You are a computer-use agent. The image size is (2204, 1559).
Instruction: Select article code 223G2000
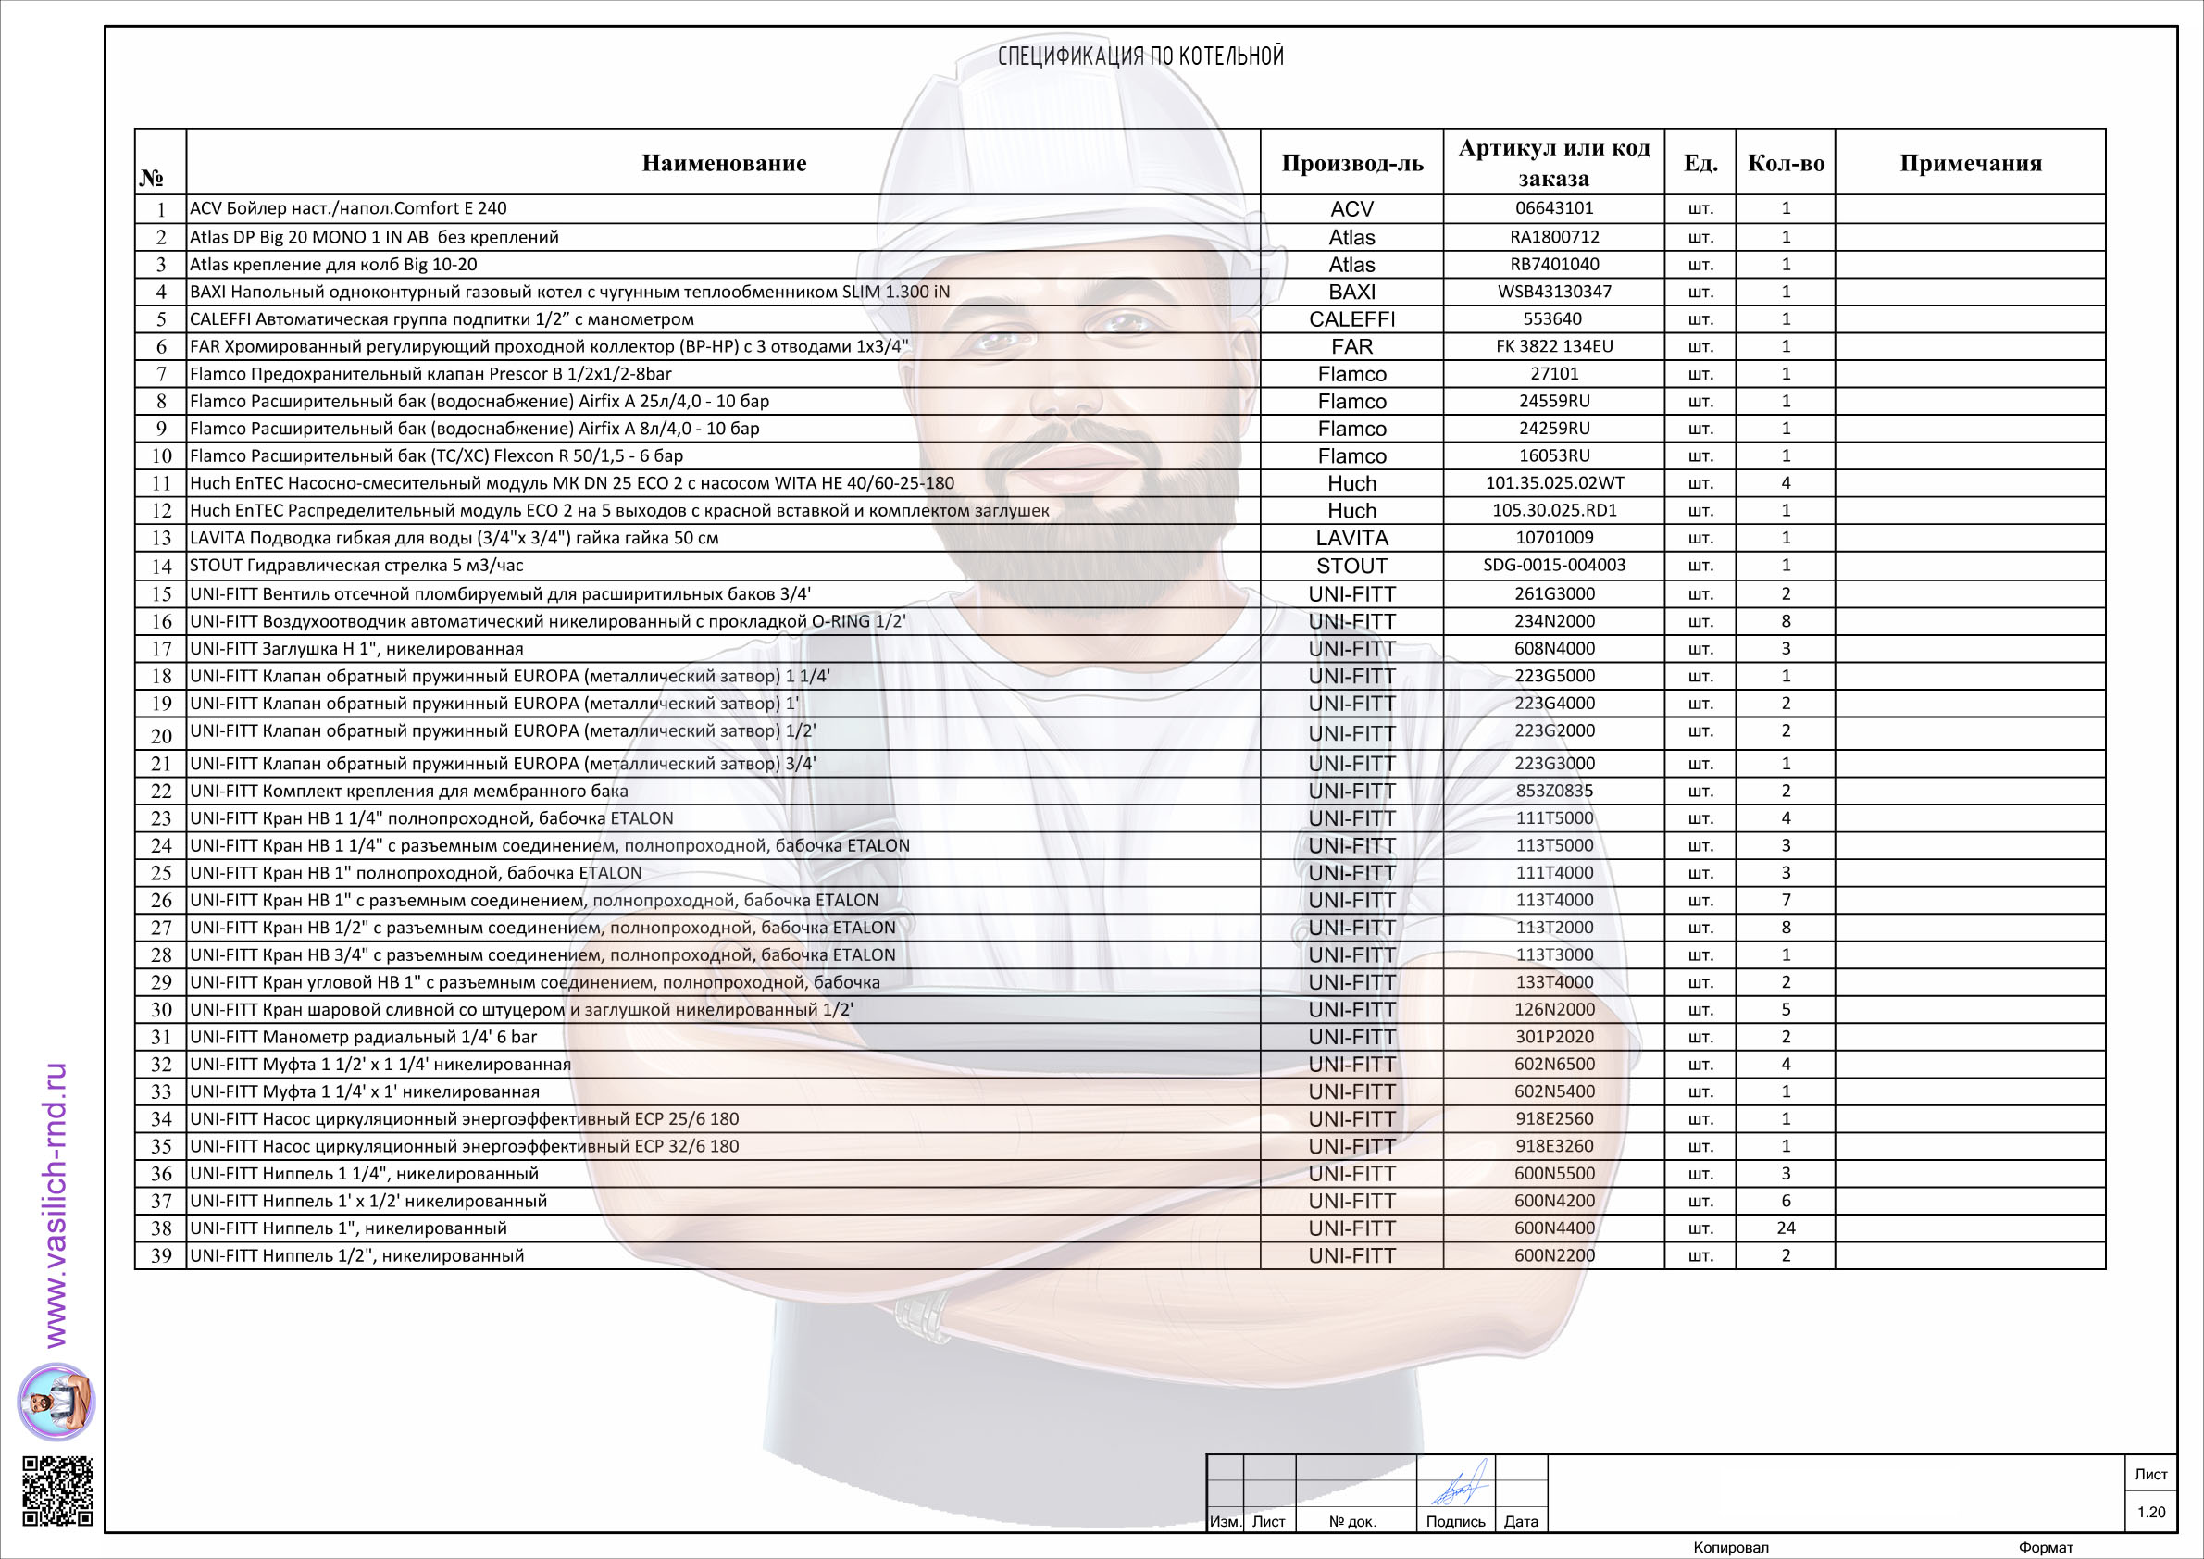click(1554, 731)
